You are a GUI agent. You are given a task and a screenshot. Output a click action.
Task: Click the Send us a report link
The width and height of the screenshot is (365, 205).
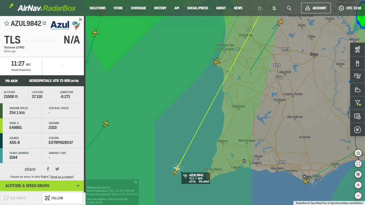[61, 177]
